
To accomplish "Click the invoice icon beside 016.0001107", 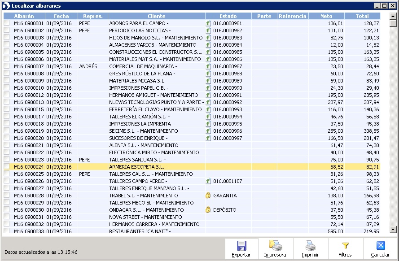I will [208, 182].
